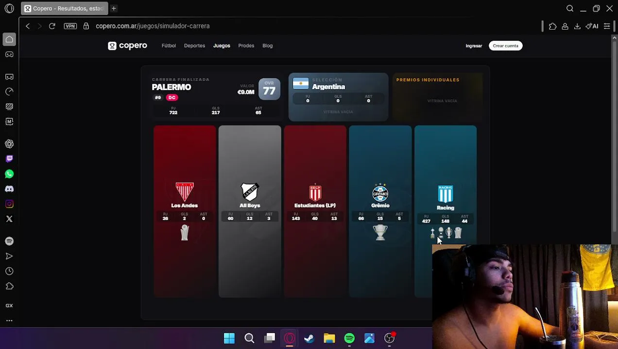
Task: Open the GX Control speedometer icon
Action: (9, 92)
